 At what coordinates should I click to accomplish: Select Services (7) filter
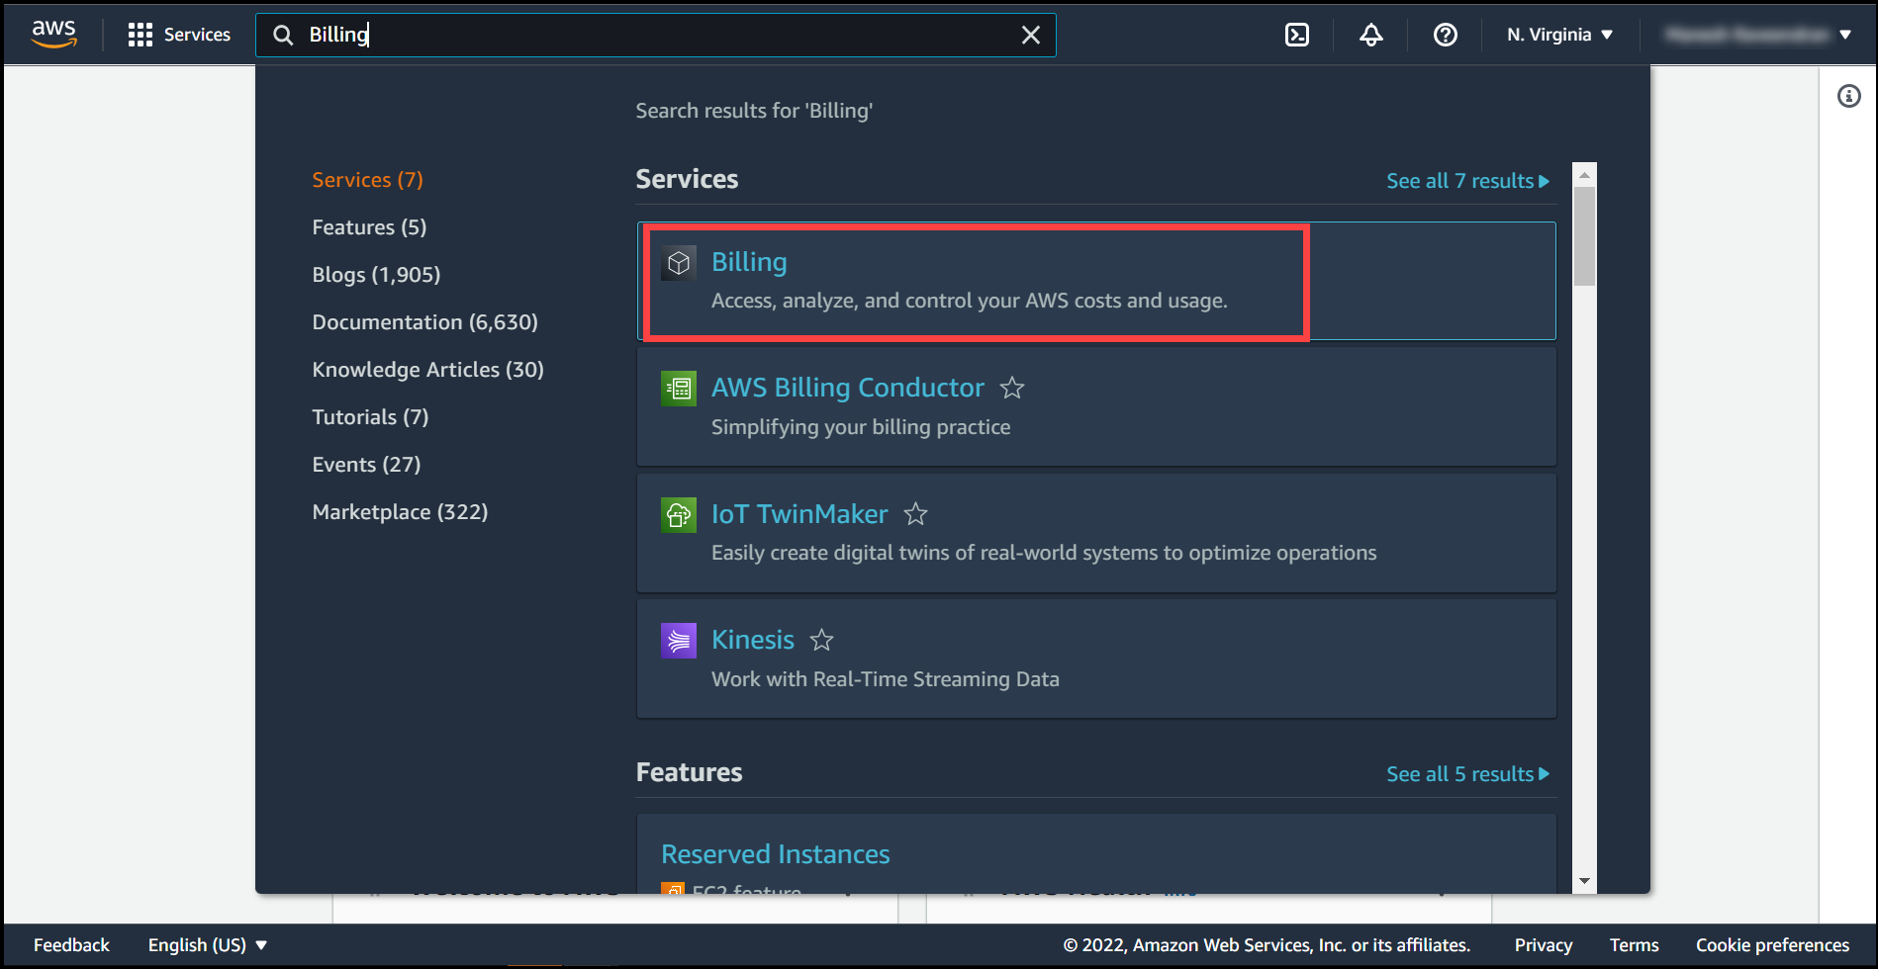pyautogui.click(x=368, y=180)
